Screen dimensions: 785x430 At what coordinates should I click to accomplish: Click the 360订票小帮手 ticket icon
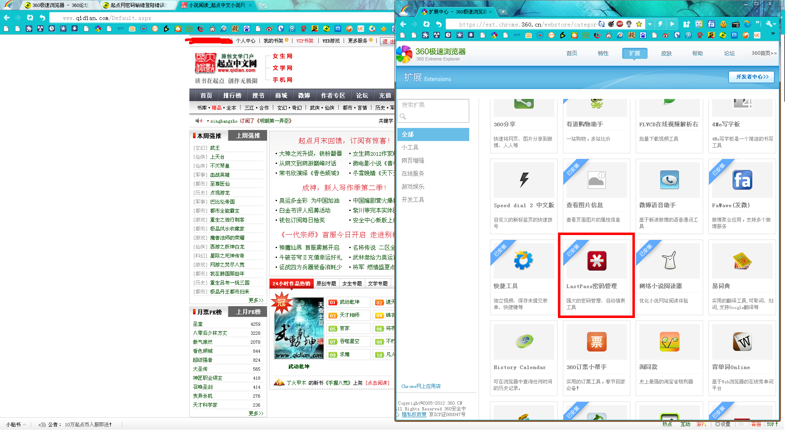[x=596, y=342]
